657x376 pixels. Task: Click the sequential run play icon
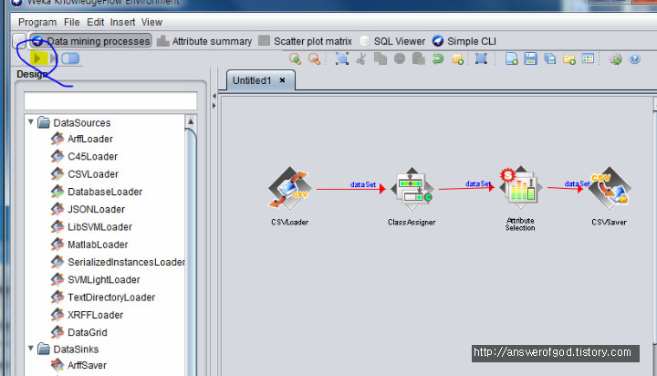pyautogui.click(x=53, y=58)
